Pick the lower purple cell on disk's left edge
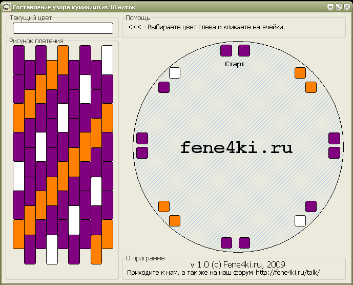The image size is (353, 285). 142,153
